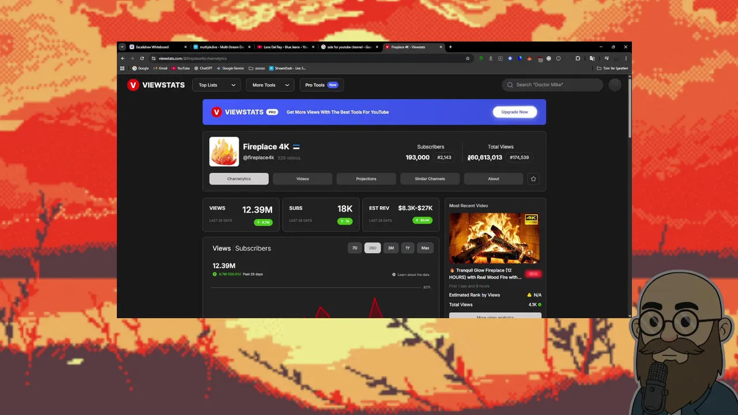738x415 pixels.
Task: Select the 7D time range
Action: coord(355,248)
